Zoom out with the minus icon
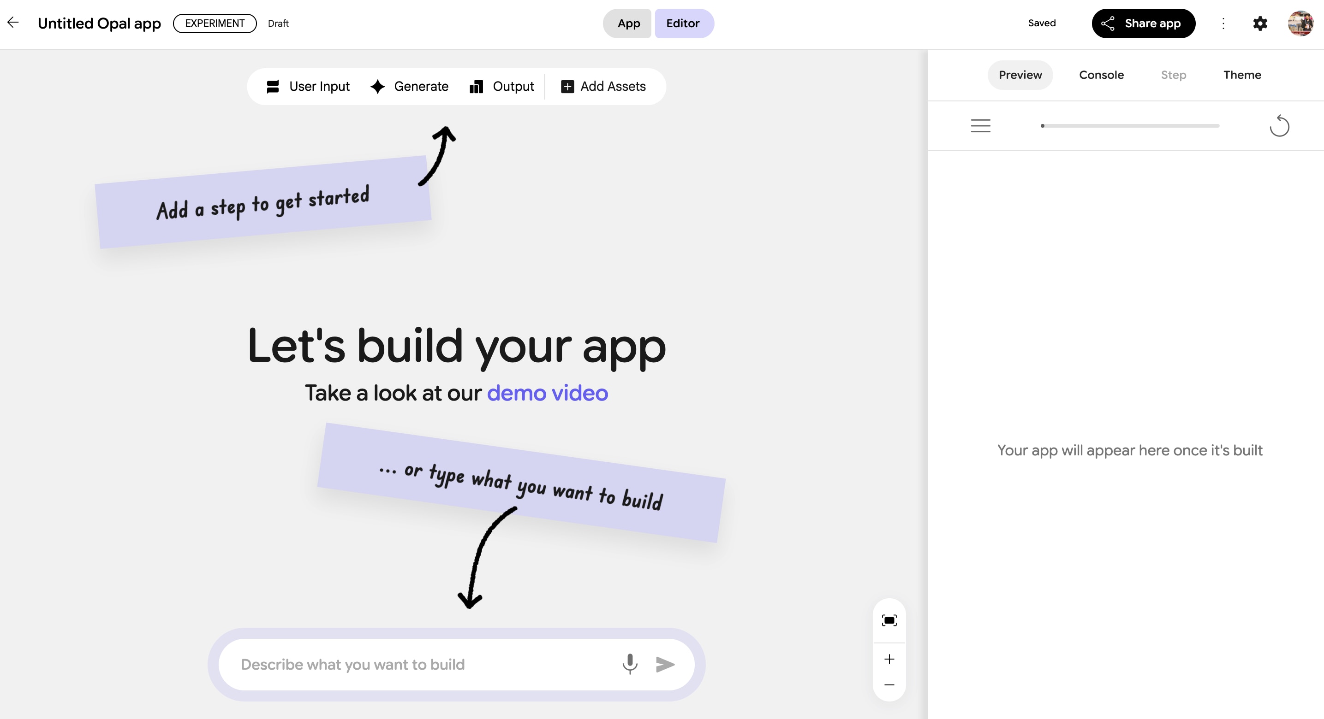Image resolution: width=1324 pixels, height=719 pixels. 889,685
